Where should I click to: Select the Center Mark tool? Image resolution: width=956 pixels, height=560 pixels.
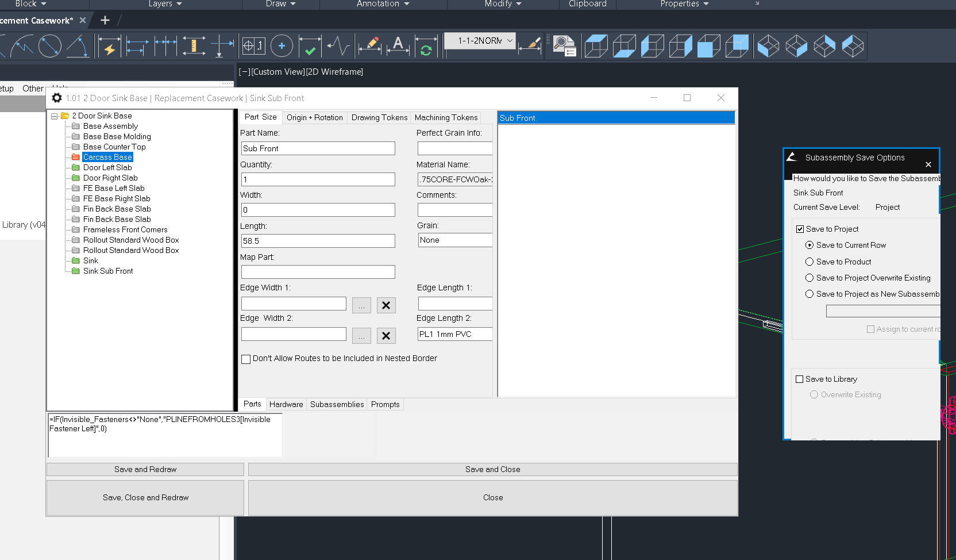[282, 46]
